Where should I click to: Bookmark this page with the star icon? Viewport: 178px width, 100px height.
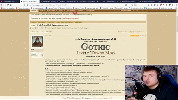[135, 5]
